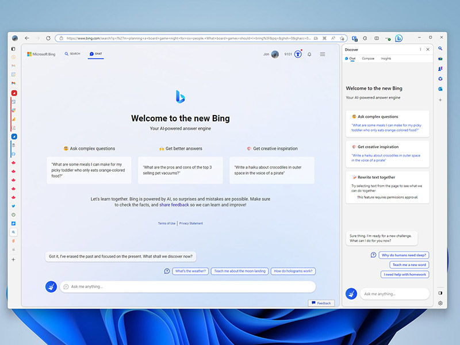Select the SEARCH tab on Bing header
The width and height of the screenshot is (460, 345).
click(x=72, y=54)
